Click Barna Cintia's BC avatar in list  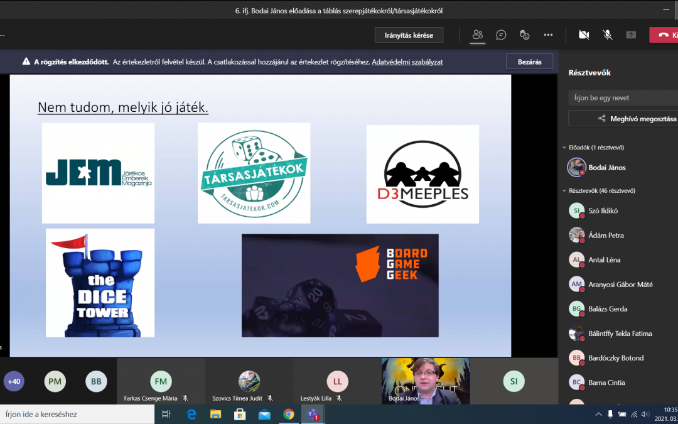tap(576, 383)
